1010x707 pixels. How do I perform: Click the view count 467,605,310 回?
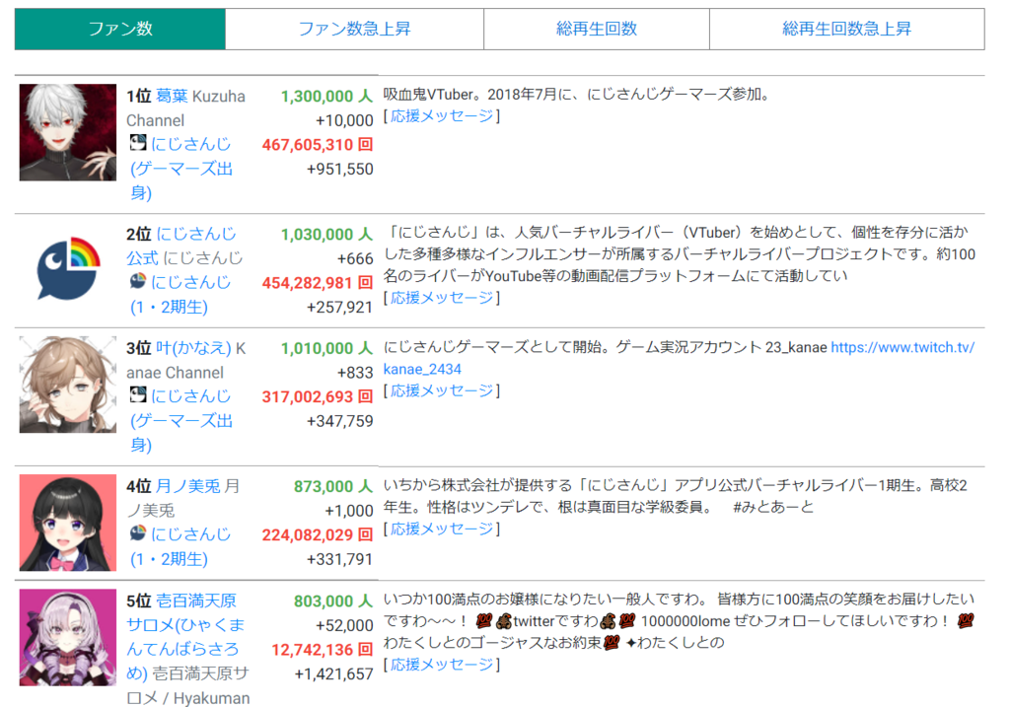click(318, 145)
